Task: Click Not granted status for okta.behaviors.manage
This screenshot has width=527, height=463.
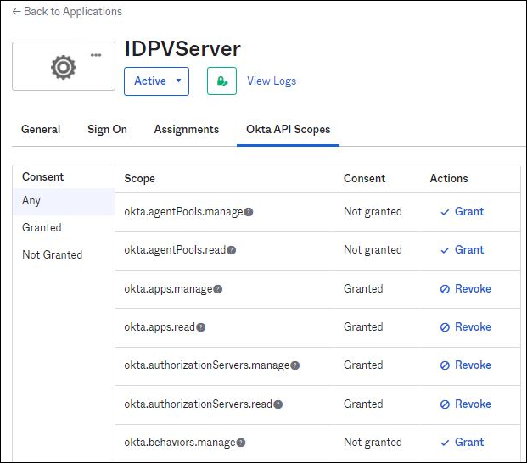Action: [x=373, y=443]
